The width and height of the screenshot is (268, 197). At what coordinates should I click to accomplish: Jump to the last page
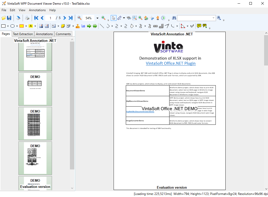[70, 18]
